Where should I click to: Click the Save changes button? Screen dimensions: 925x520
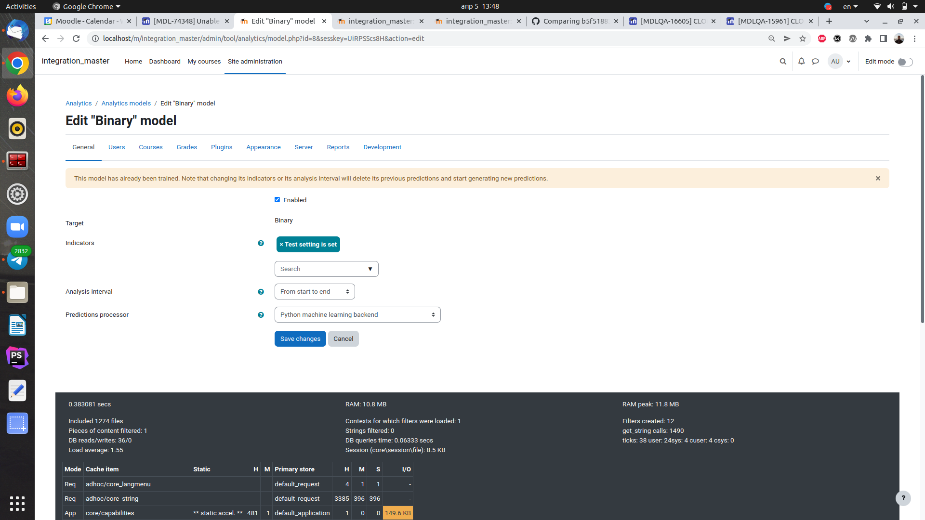point(300,339)
